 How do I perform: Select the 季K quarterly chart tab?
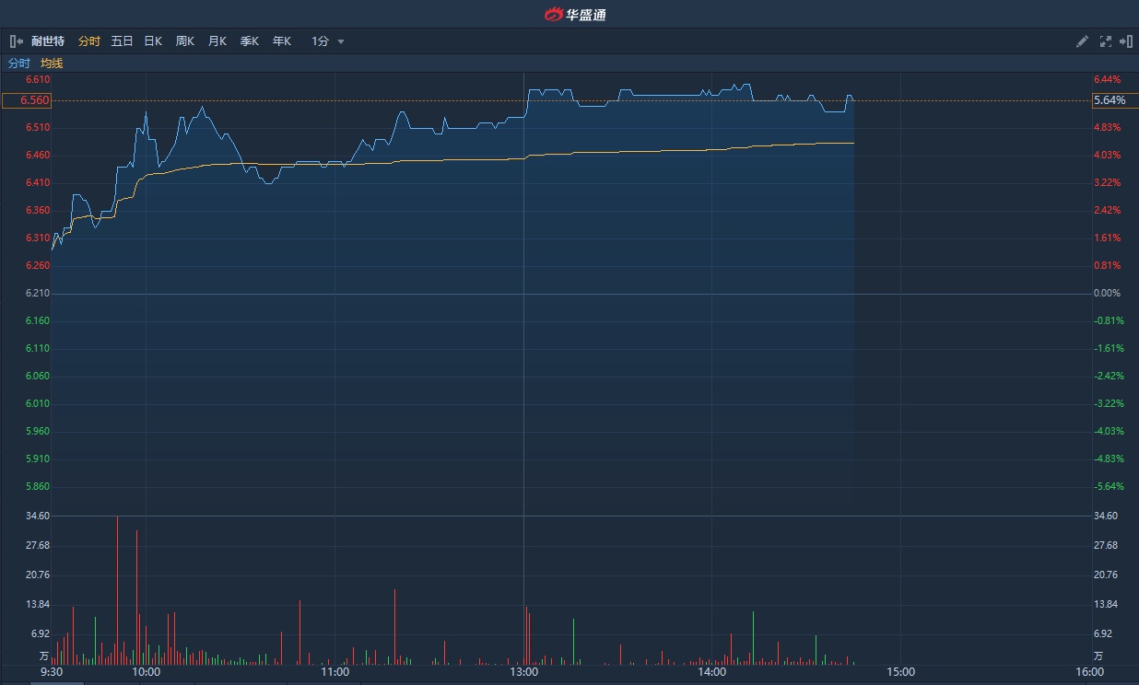coord(250,41)
